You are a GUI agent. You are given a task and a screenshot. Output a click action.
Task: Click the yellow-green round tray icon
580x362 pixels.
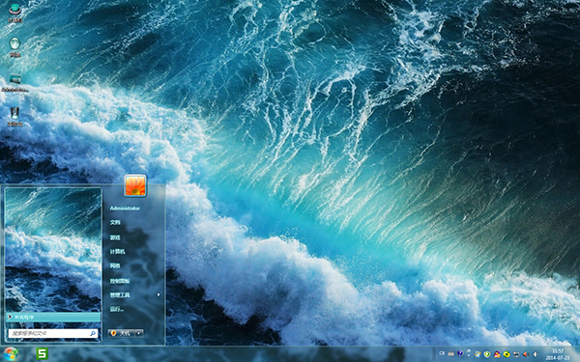click(507, 354)
